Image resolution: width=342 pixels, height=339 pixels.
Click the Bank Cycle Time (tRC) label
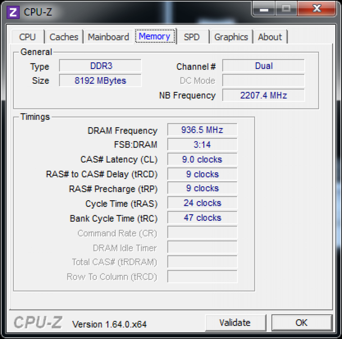114,218
